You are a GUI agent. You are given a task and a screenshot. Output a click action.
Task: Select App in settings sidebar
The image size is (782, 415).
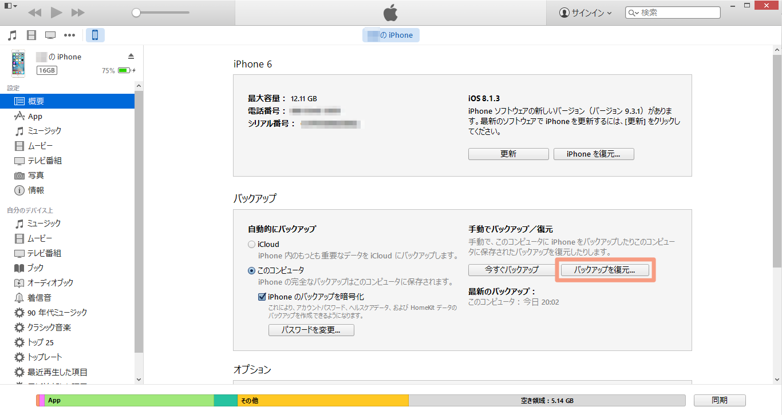coord(67,116)
